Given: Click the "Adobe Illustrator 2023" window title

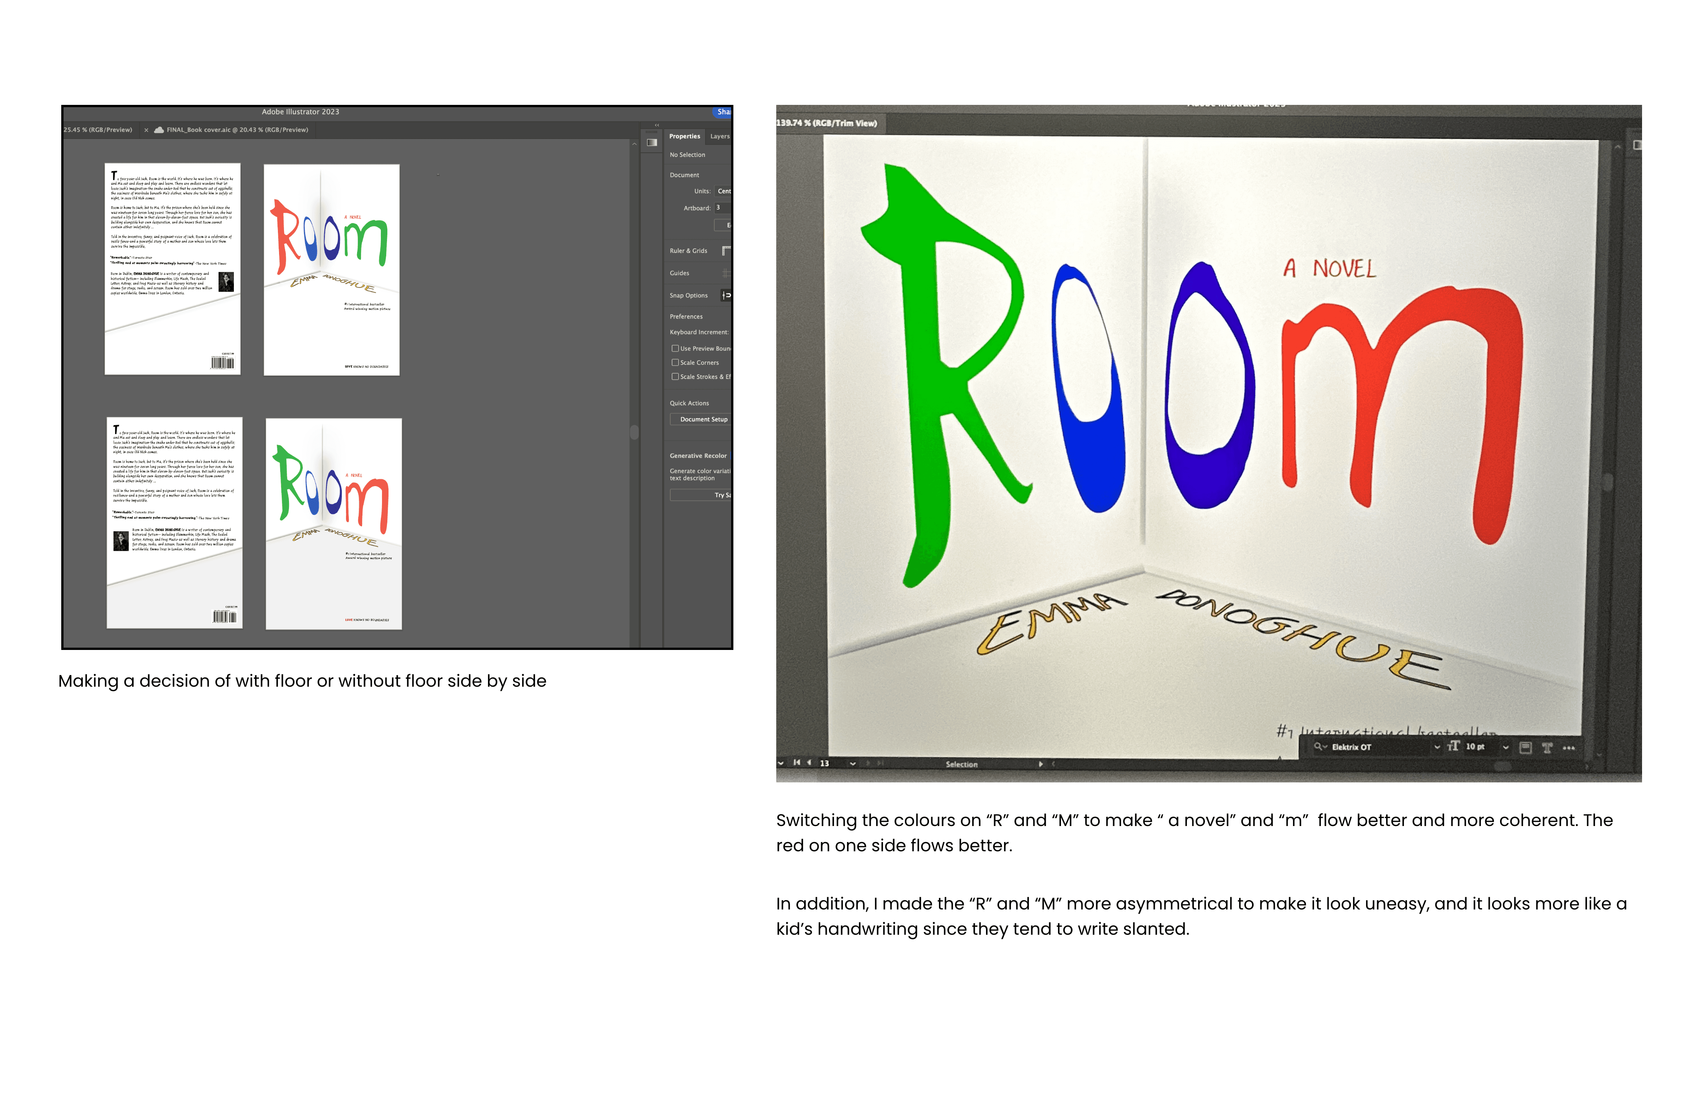Looking at the screenshot, I should pos(301,112).
